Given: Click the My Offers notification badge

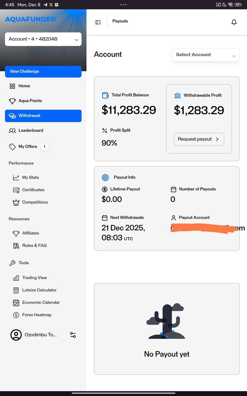Looking at the screenshot, I should pyautogui.click(x=44, y=147).
